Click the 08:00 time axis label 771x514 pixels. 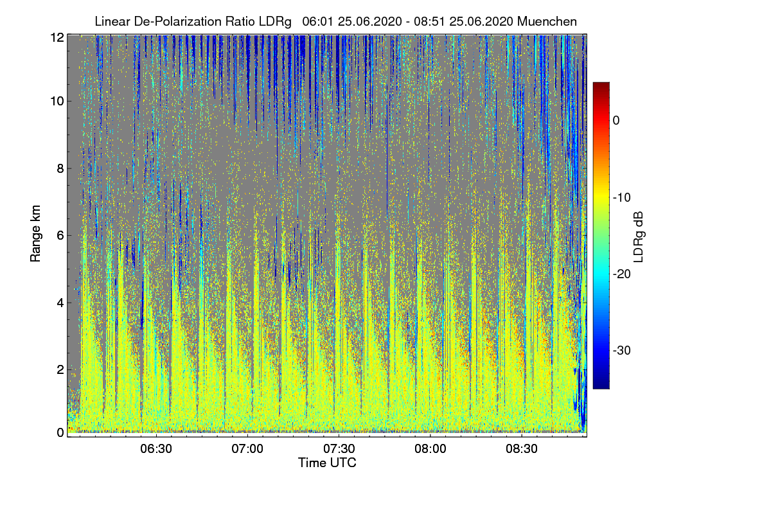coord(430,449)
